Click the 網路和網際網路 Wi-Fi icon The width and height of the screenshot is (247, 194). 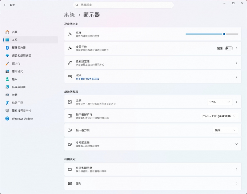tap(7, 55)
